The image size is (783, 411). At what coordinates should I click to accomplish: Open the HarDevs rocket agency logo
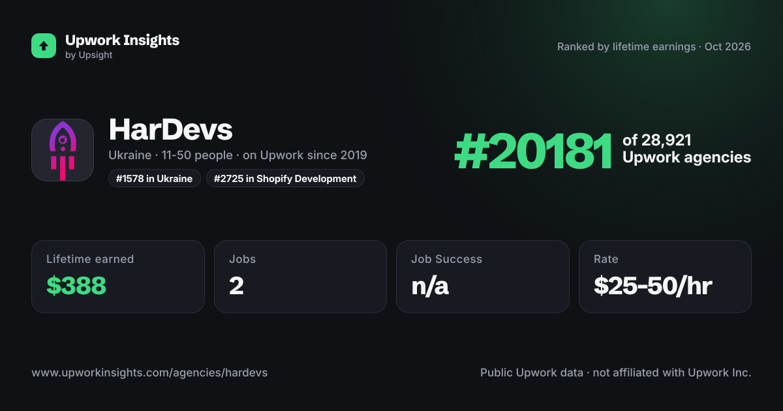point(63,150)
